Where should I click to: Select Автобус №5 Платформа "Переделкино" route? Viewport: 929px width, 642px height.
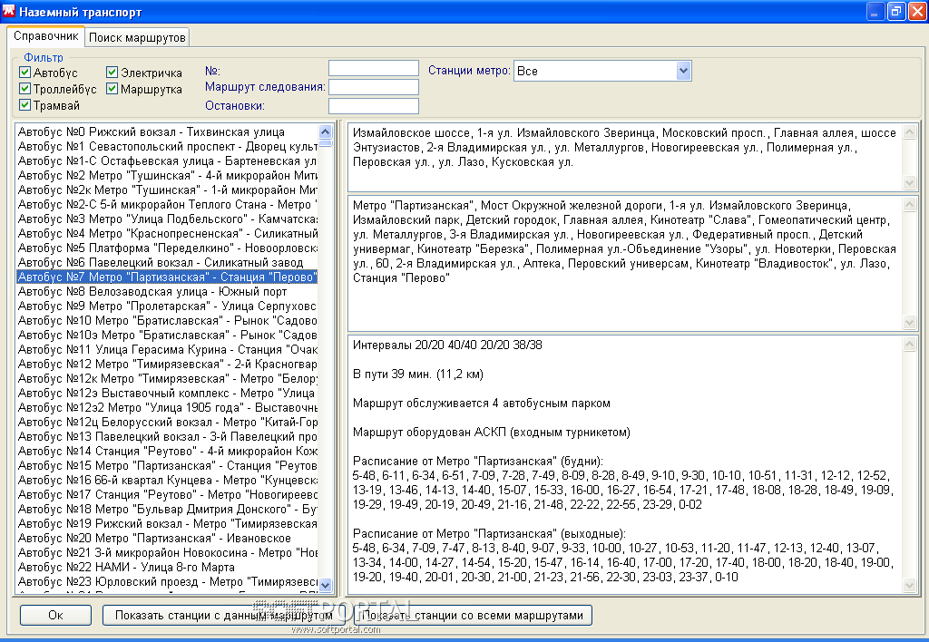[x=167, y=248]
